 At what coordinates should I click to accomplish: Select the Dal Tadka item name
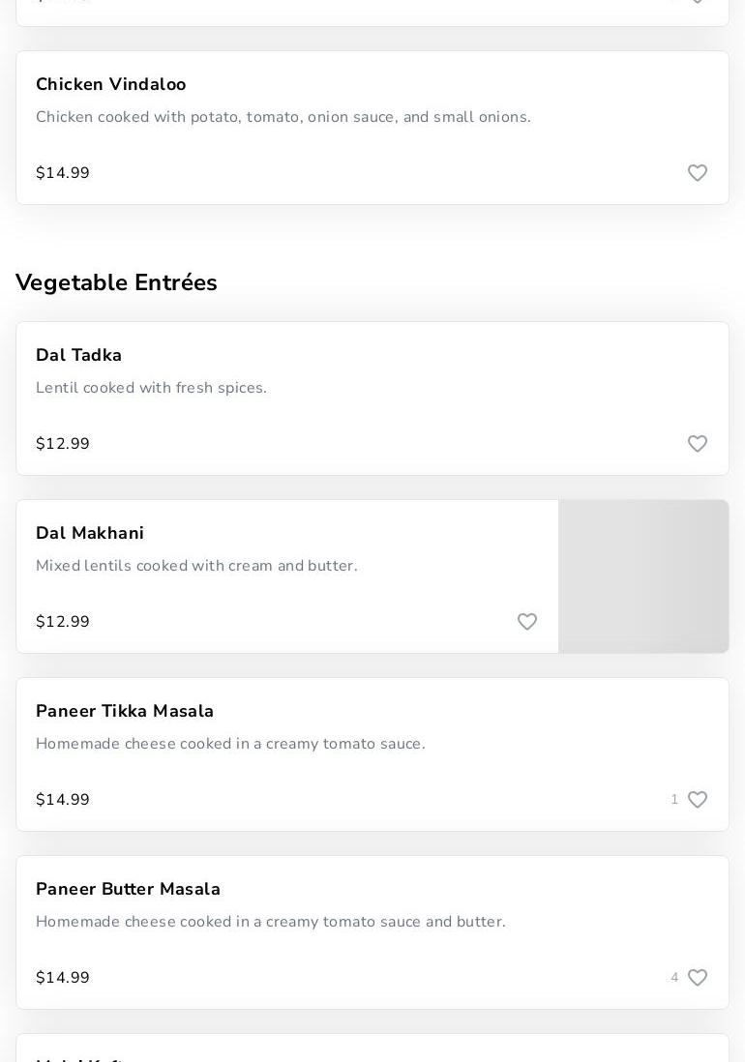[x=78, y=355]
